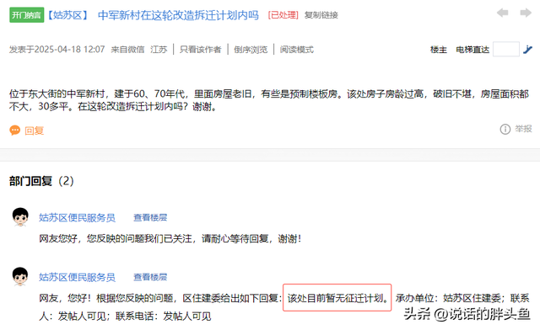
Task: Go to the previous post with the left arrow
Action: [503, 13]
